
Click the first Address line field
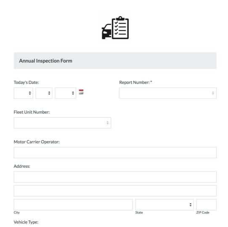pos(115,177)
